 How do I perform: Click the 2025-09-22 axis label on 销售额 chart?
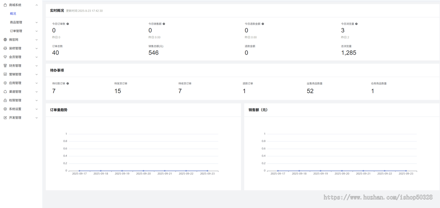(x=385, y=174)
